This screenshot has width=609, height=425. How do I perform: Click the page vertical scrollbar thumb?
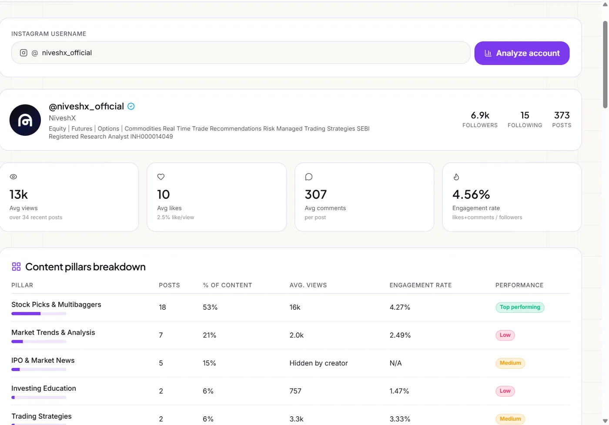pyautogui.click(x=605, y=64)
